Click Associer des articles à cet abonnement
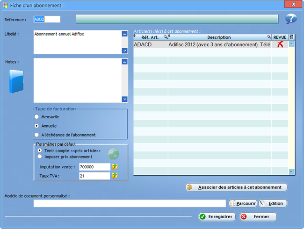 click(236, 187)
